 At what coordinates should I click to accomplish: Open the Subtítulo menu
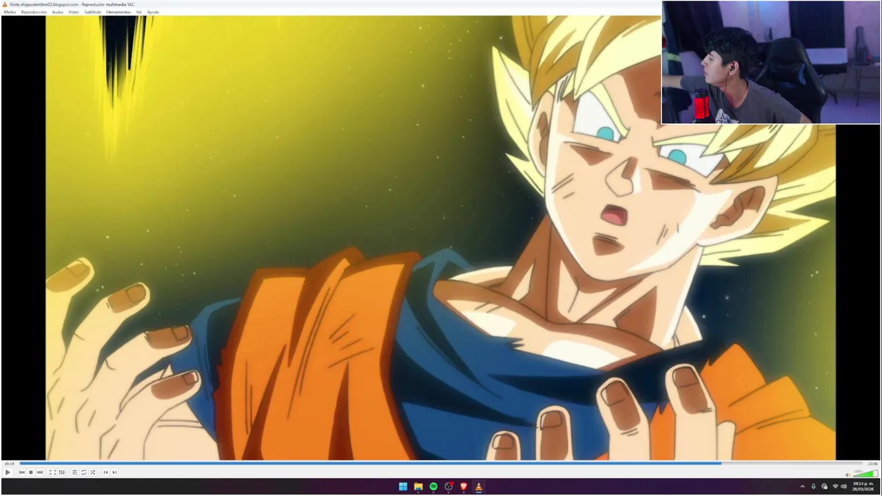pyautogui.click(x=92, y=12)
